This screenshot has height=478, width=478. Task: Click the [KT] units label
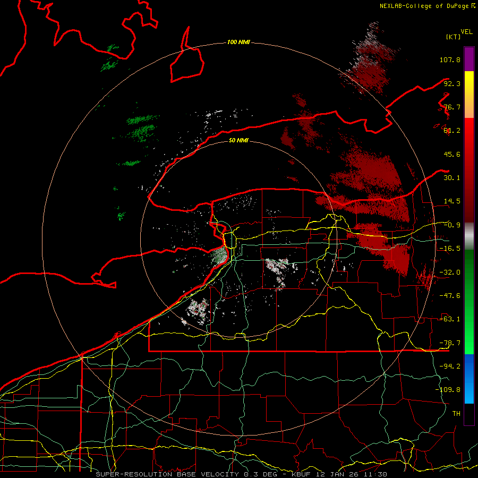(x=454, y=37)
